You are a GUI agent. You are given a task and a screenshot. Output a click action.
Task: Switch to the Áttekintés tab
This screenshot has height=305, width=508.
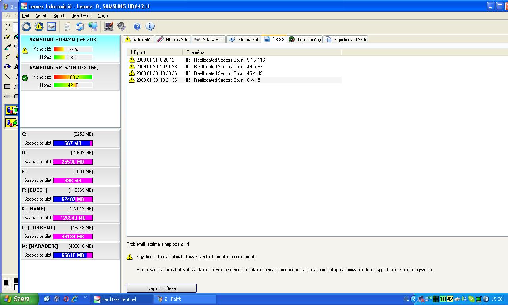click(x=139, y=39)
